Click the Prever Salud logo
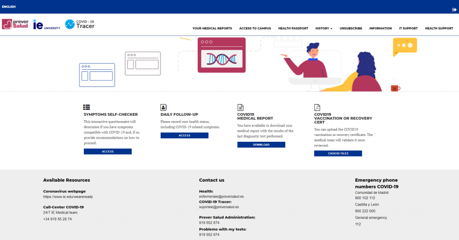Screen dimensions: 459x240 coord(15,24)
